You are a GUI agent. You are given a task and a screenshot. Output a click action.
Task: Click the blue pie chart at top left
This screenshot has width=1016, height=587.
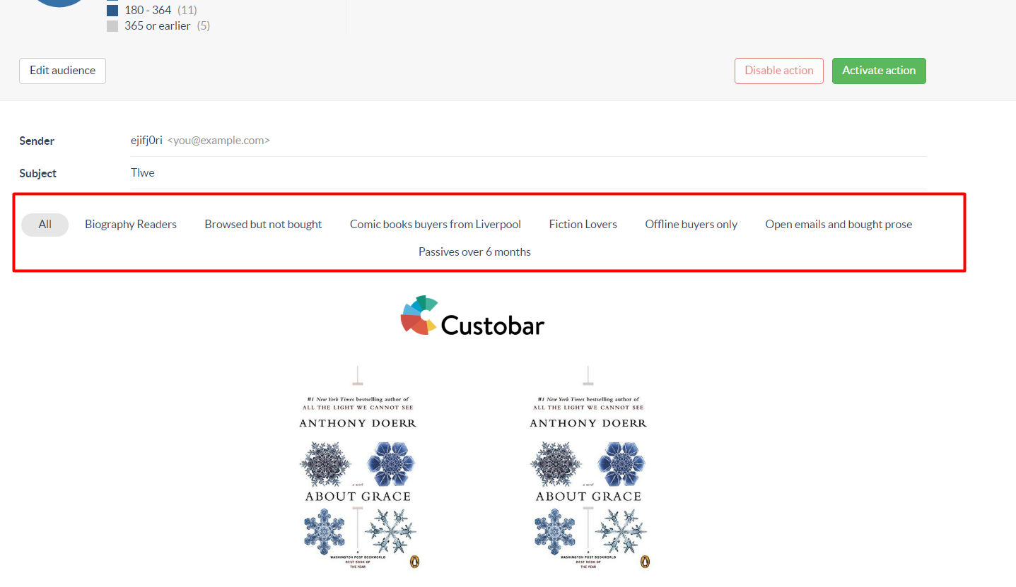tap(59, 3)
